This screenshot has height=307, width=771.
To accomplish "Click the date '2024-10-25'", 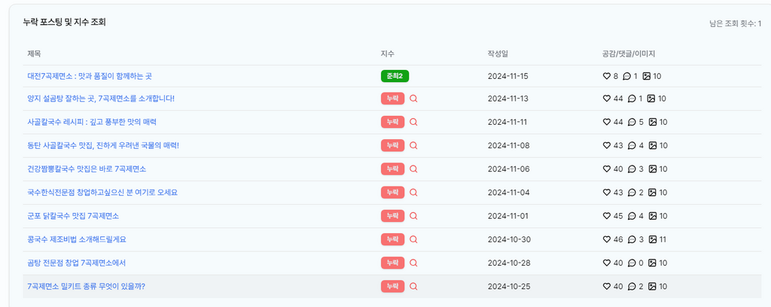I will click(509, 287).
